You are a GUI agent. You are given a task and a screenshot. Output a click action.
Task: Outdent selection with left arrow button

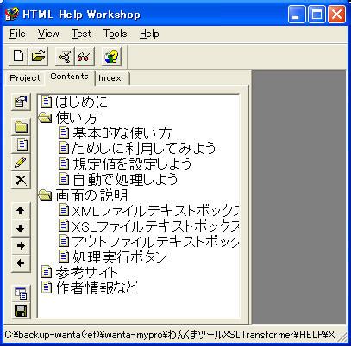pos(21,263)
